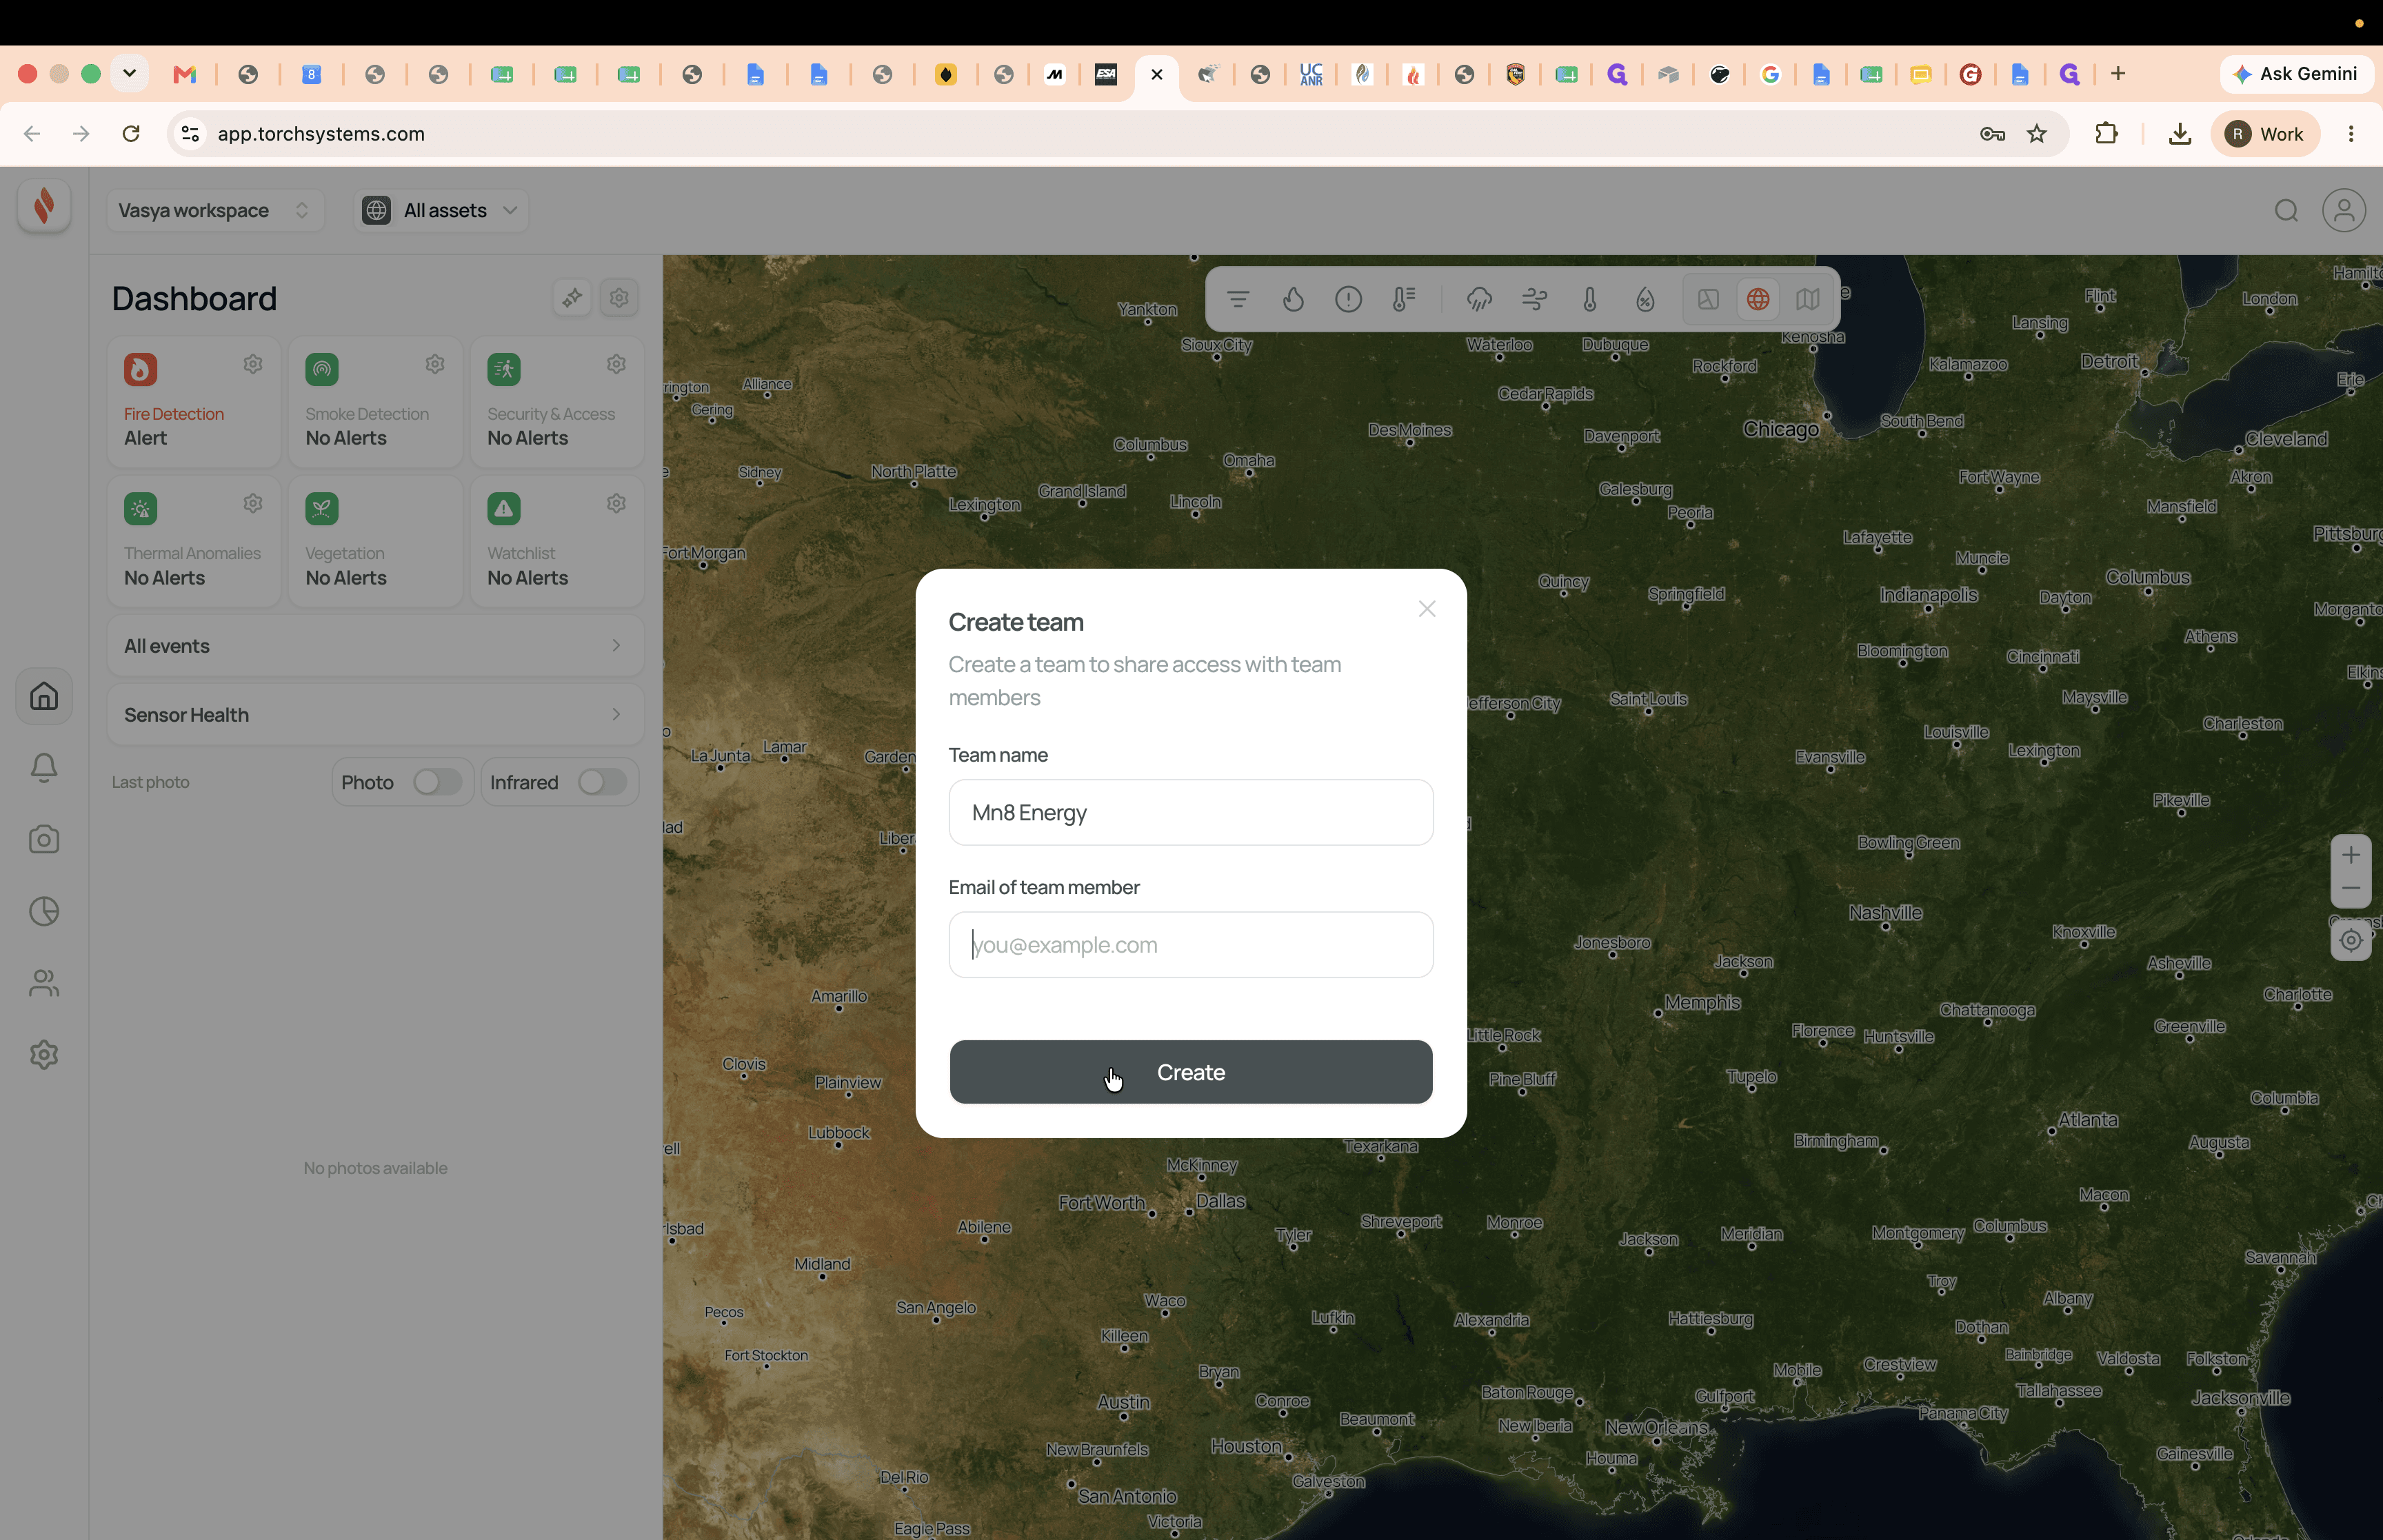Open the Home icon in sidebar
Image resolution: width=2383 pixels, height=1540 pixels.
click(44, 696)
